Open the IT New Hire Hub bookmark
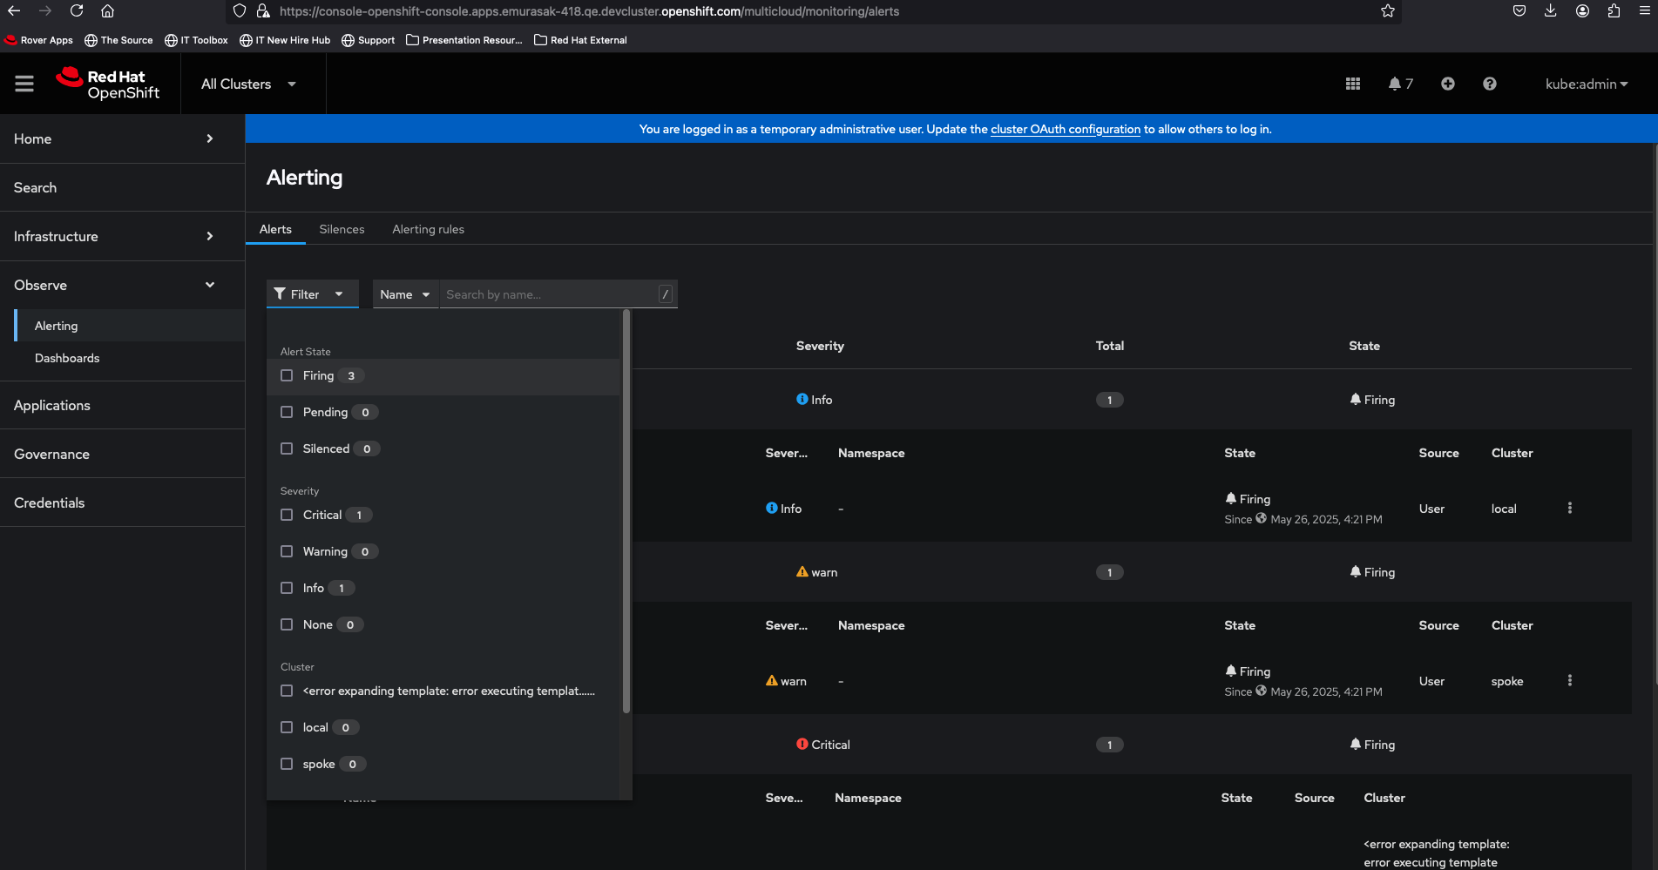This screenshot has height=870, width=1658. 285,40
